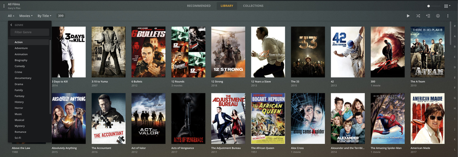Screen dimensions: 458x157
Task: Jump to letter H in alphabet index
Action: click(x=455, y=108)
